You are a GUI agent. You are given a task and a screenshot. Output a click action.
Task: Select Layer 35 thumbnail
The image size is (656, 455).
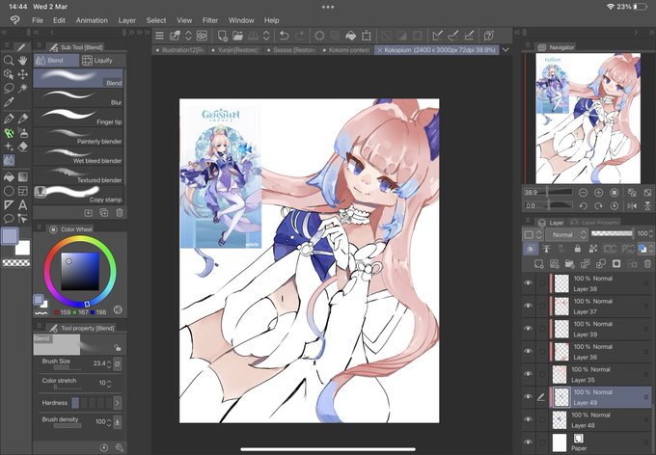tap(560, 375)
